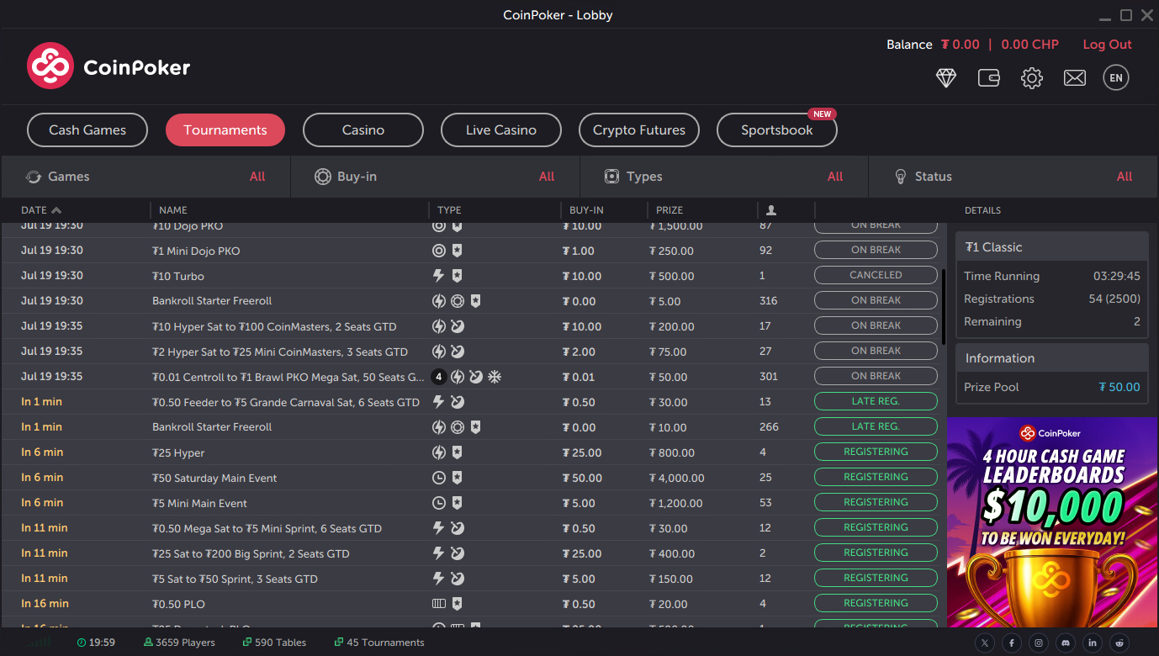
Task: Click REGISTERING for ₮5 Mini Main Event
Action: pyautogui.click(x=876, y=502)
